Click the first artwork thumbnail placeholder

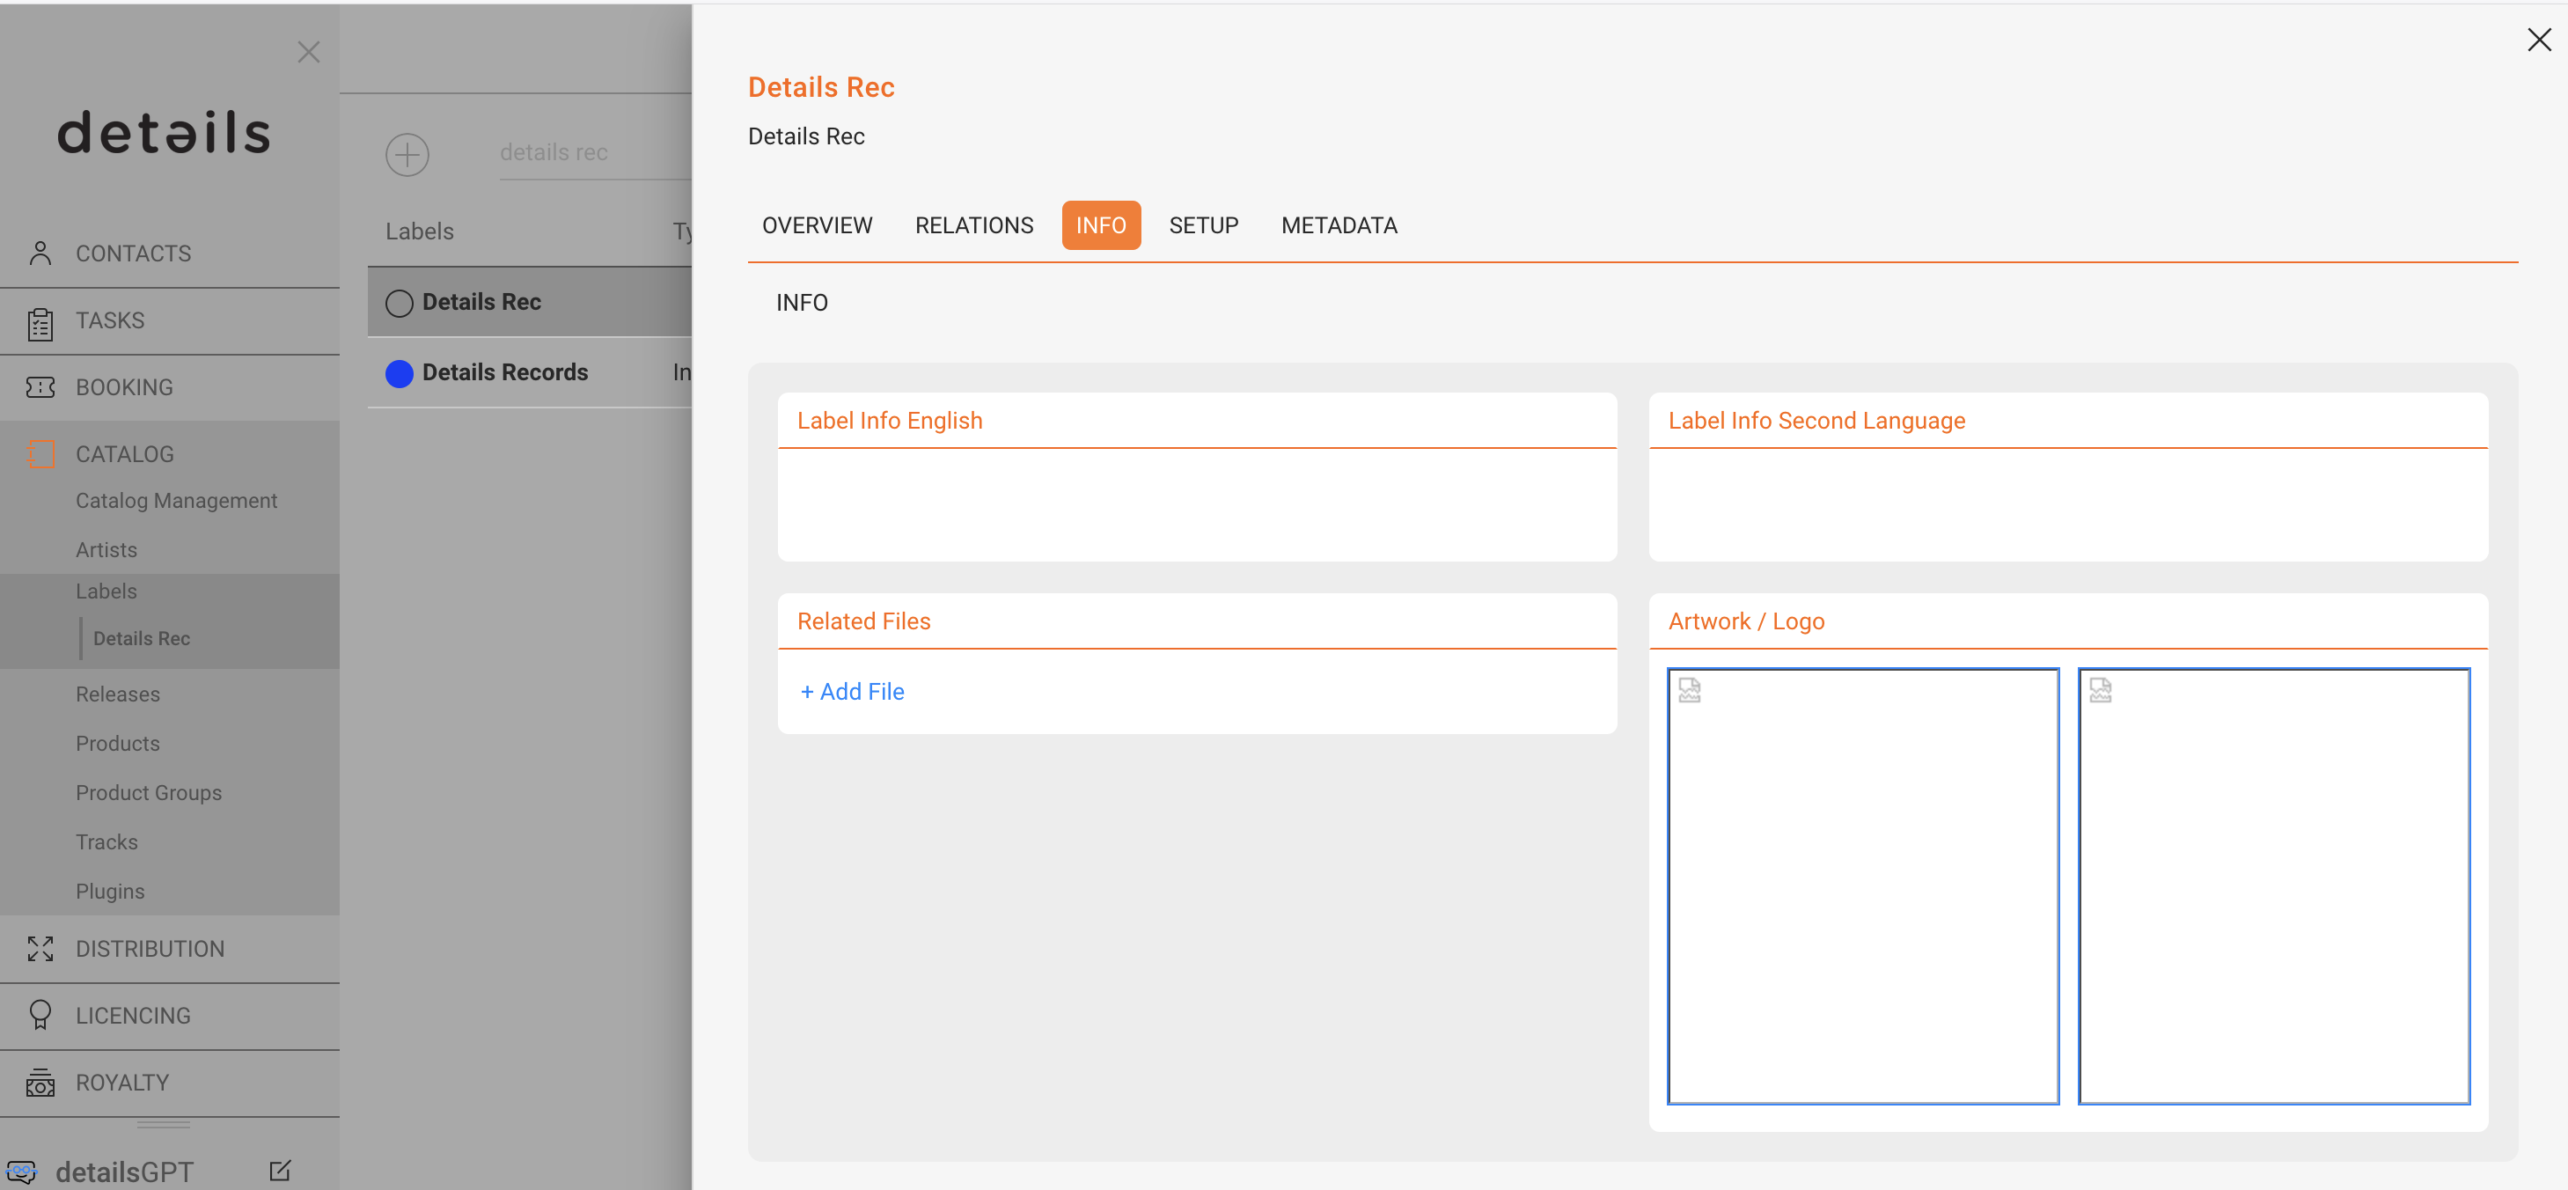tap(1862, 886)
